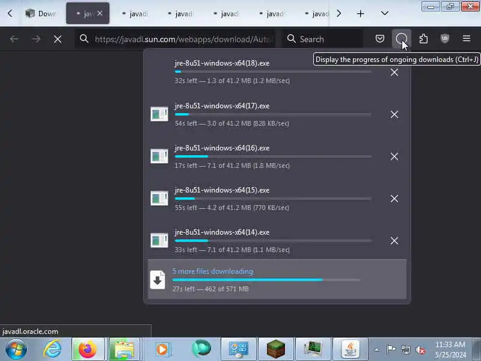Image resolution: width=481 pixels, height=361 pixels.
Task: Click '17s left — 7.1 of 41.2 MB' status
Action: pos(232,165)
